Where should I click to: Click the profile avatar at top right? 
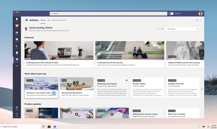point(200,14)
